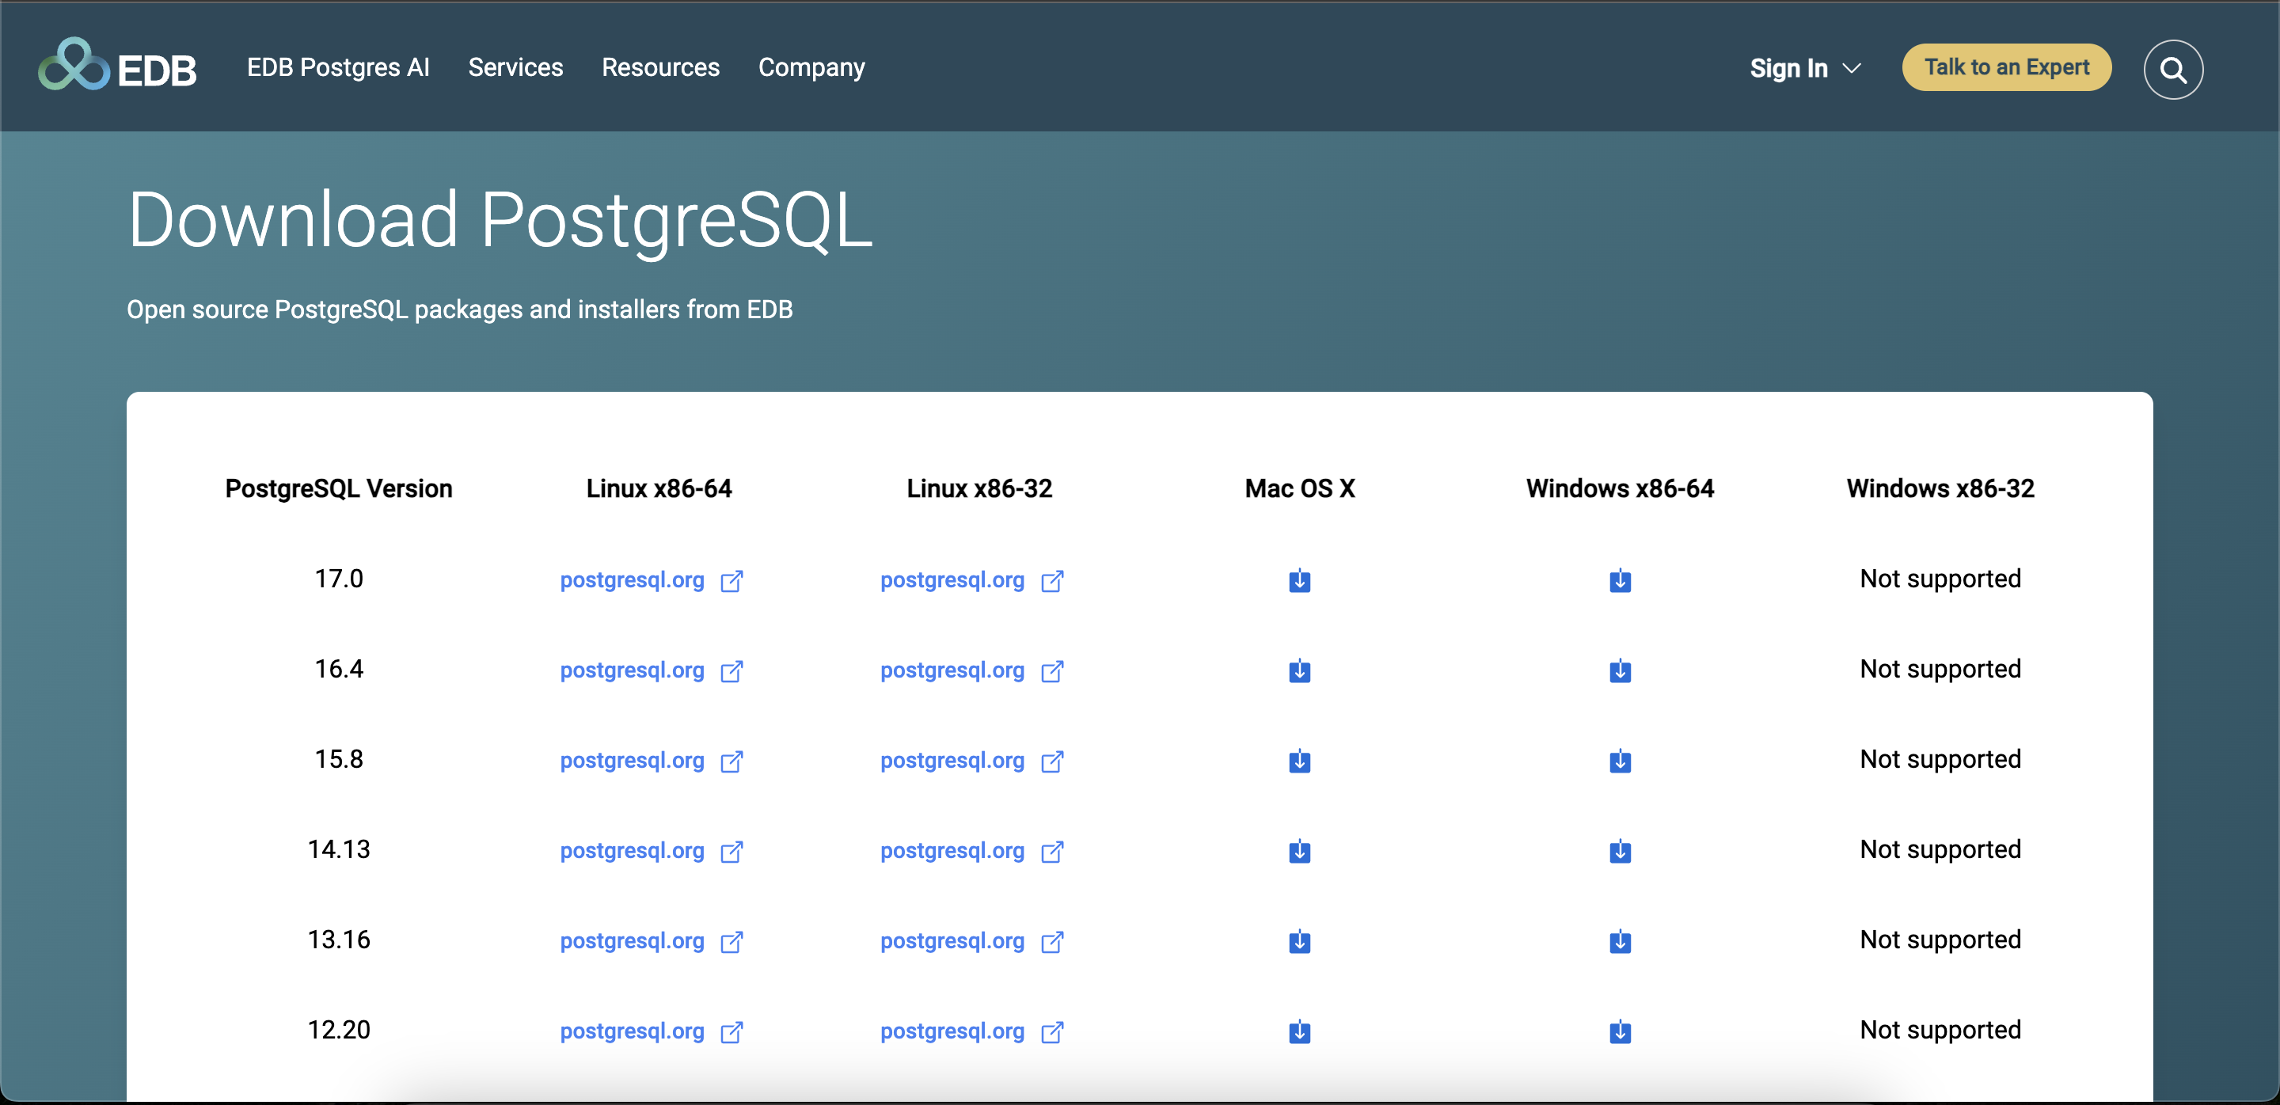Download PostgreSQL 12.20 for Mac OS X

click(x=1299, y=1031)
